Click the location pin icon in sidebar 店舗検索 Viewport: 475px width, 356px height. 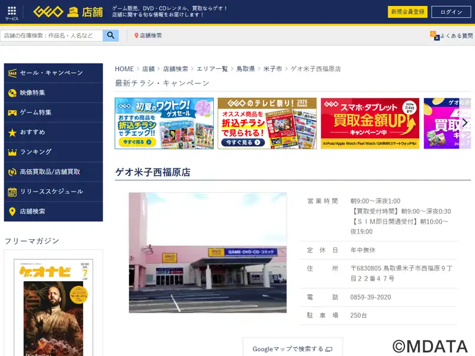[12, 212]
